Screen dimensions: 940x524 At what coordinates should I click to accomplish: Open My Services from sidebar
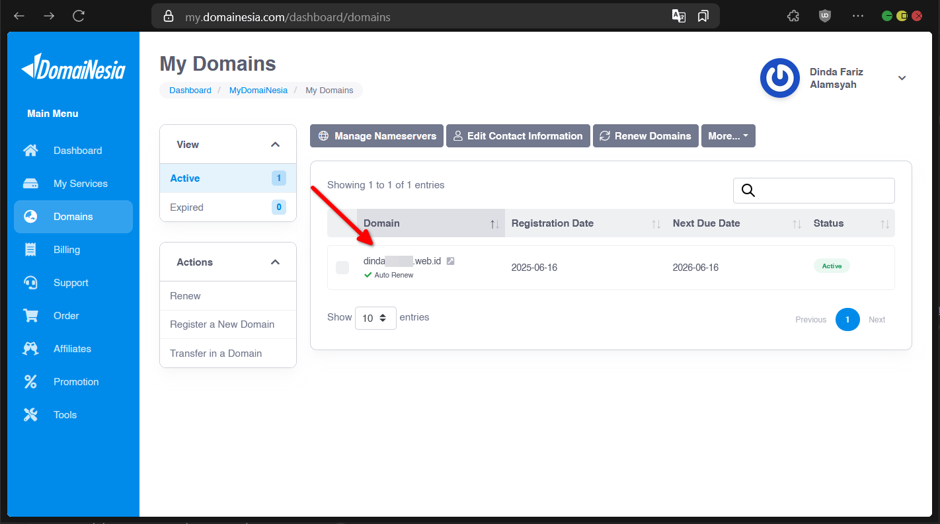tap(80, 184)
